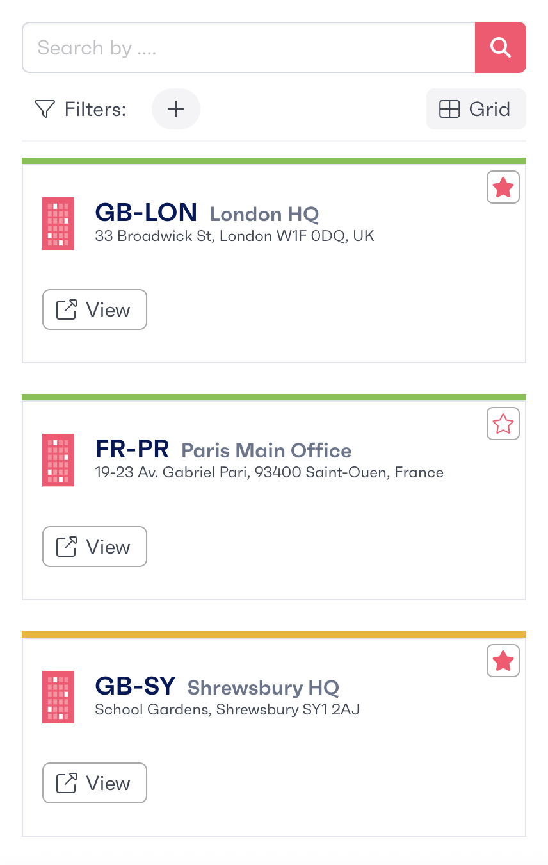
Task: Switch to Grid view
Action: (x=476, y=109)
